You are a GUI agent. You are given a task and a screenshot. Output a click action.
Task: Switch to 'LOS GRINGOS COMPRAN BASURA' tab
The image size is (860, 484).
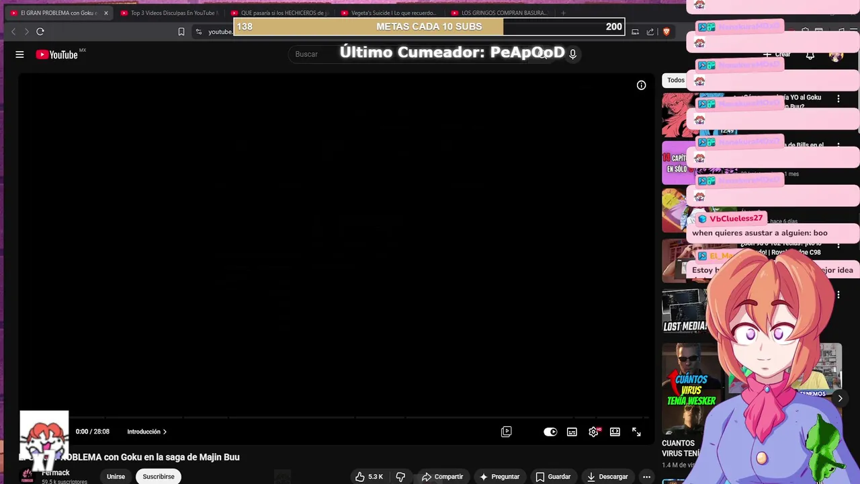click(x=499, y=13)
